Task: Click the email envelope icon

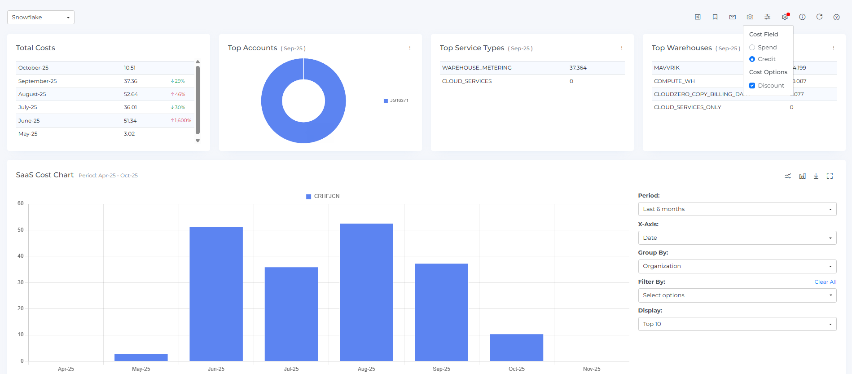Action: (x=733, y=17)
